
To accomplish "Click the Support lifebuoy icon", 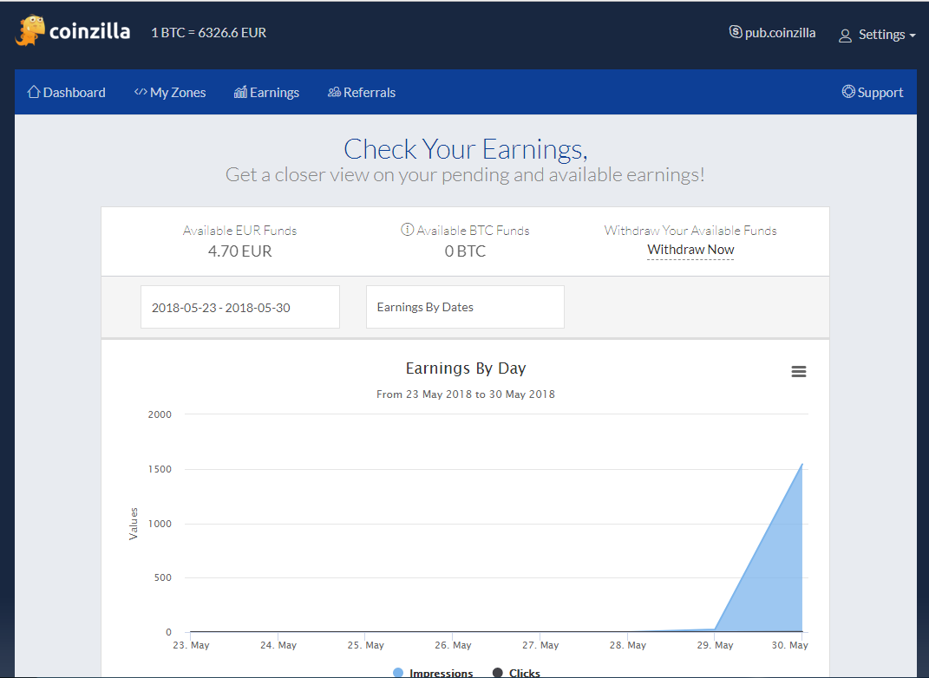I will pyautogui.click(x=847, y=92).
